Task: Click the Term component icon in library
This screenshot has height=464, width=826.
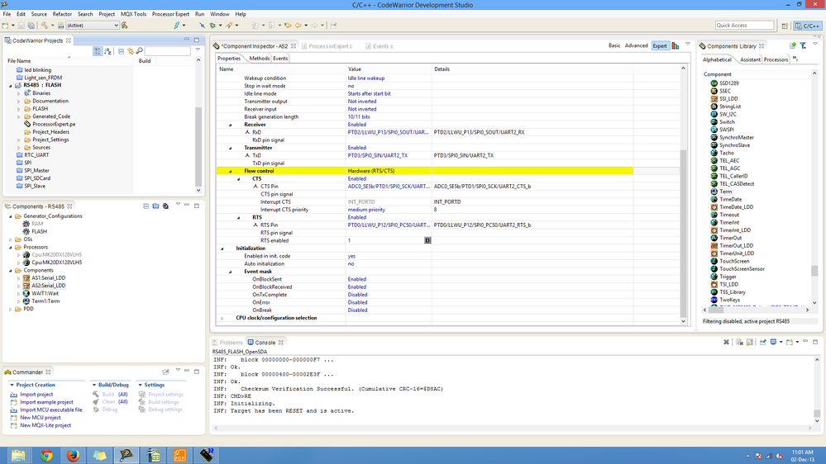Action: [714, 192]
